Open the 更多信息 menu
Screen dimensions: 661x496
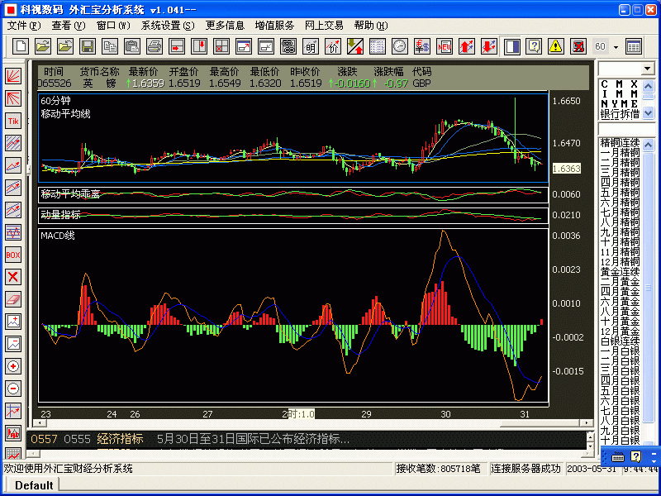tap(225, 26)
